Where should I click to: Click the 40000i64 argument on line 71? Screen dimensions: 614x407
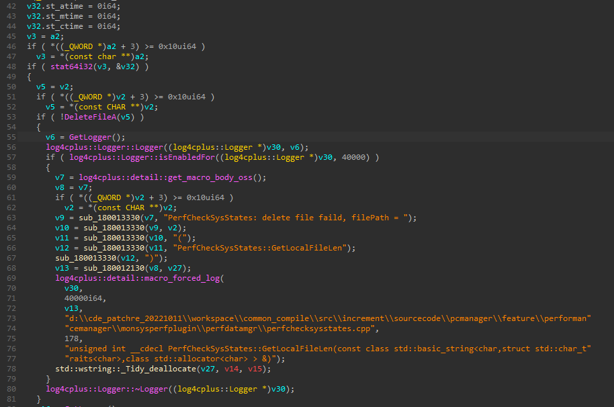[x=83, y=299]
